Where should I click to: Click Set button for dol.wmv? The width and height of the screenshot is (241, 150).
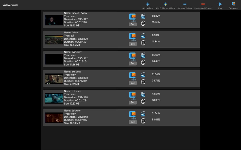tap(133, 122)
